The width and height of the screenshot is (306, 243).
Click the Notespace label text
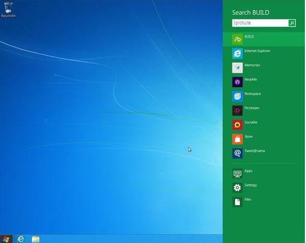pyautogui.click(x=253, y=94)
